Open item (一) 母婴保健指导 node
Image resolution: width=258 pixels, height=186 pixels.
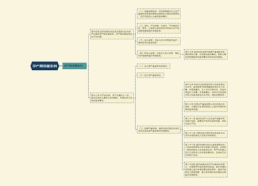tap(158, 13)
